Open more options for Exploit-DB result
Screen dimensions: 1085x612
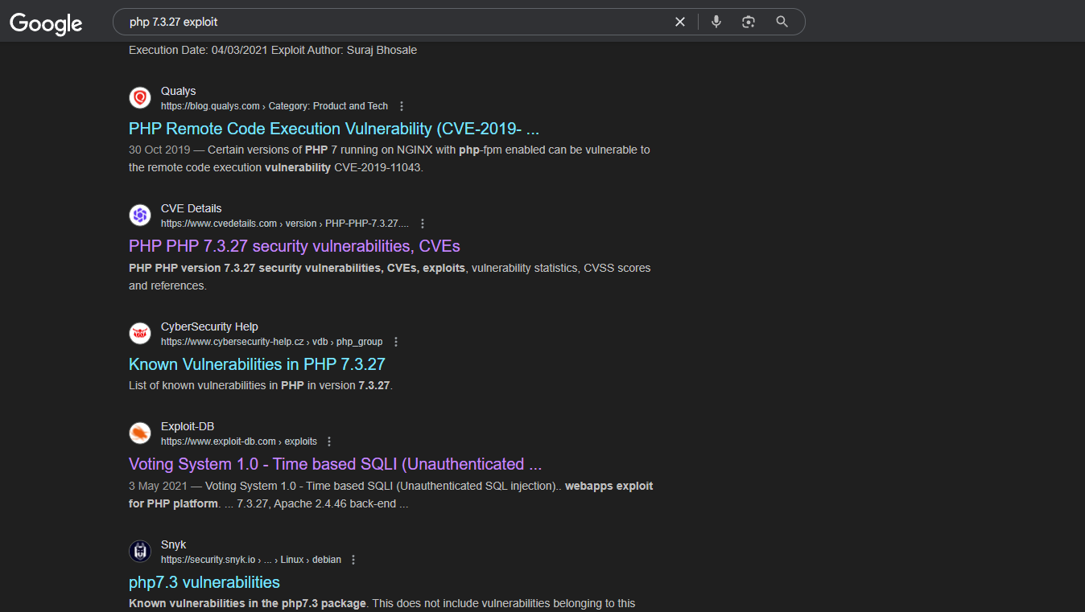coord(329,442)
